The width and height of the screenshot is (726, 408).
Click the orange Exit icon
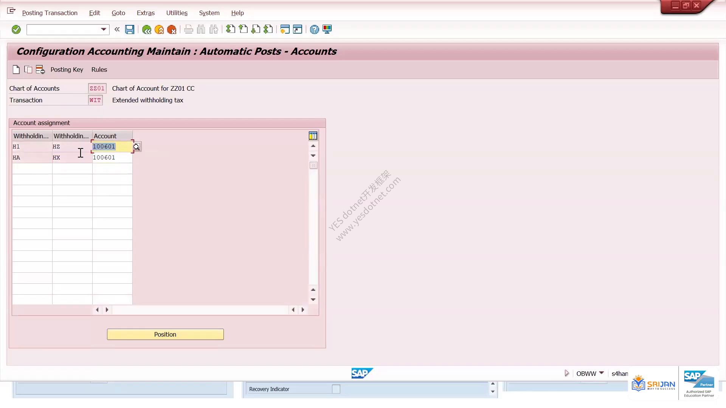pos(159,29)
